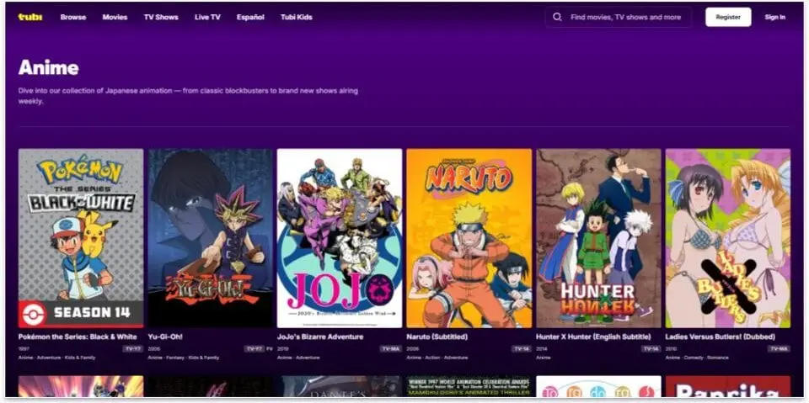Click the Dante's poster in second row
The height and width of the screenshot is (403, 809).
tap(340, 386)
